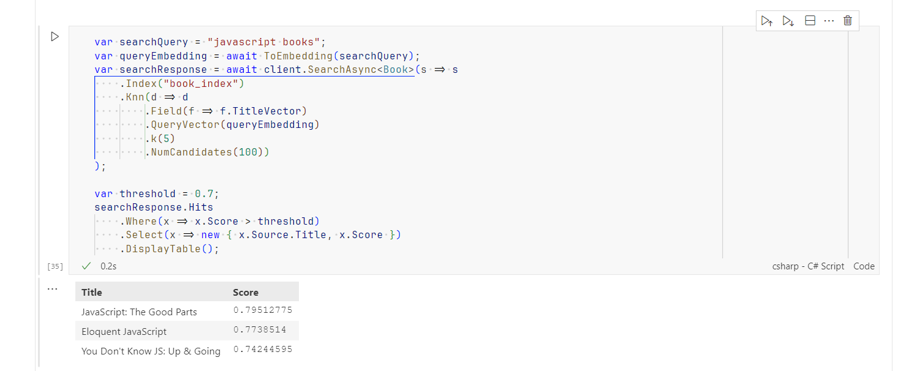The width and height of the screenshot is (917, 371).
Task: Delete the cell with the trash icon
Action: (x=848, y=21)
